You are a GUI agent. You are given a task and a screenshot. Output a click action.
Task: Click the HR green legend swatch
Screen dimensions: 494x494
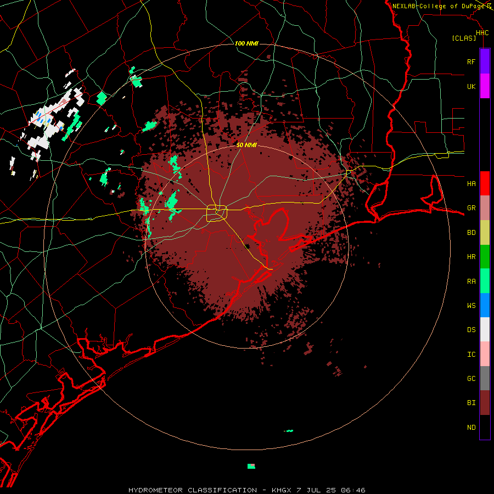tap(485, 257)
